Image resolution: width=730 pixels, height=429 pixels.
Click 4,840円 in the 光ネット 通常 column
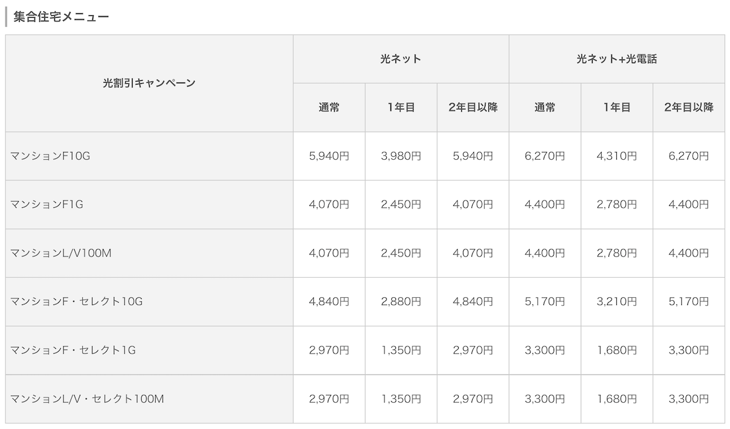(329, 302)
